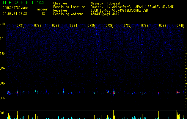Select the file name 0406240730.png

pyautogui.click(x=15, y=8)
